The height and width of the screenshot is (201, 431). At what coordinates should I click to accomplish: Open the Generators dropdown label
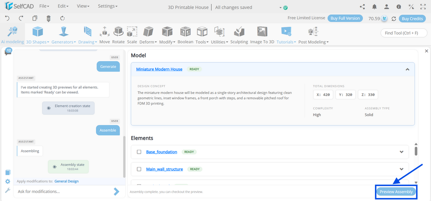pyautogui.click(x=64, y=42)
